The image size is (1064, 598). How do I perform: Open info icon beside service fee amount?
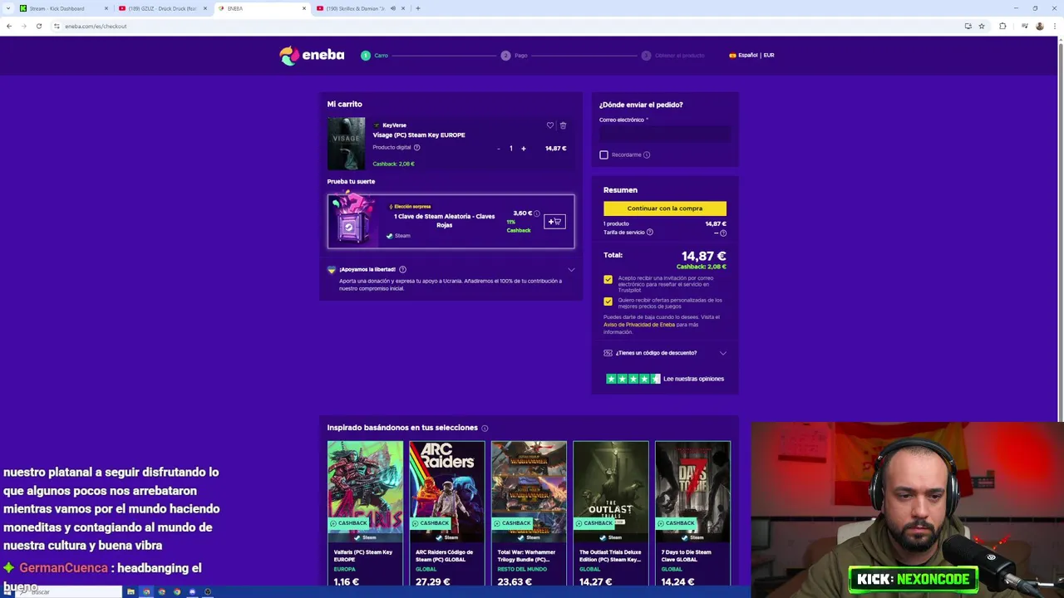pos(723,233)
